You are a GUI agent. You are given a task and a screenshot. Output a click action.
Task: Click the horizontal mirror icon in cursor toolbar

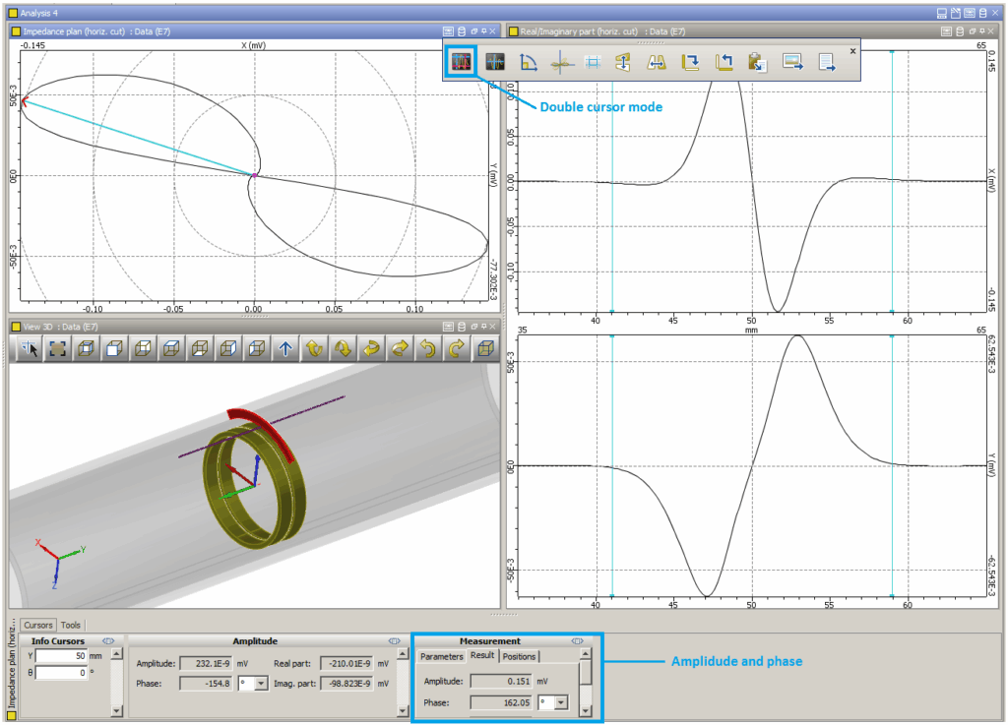656,61
